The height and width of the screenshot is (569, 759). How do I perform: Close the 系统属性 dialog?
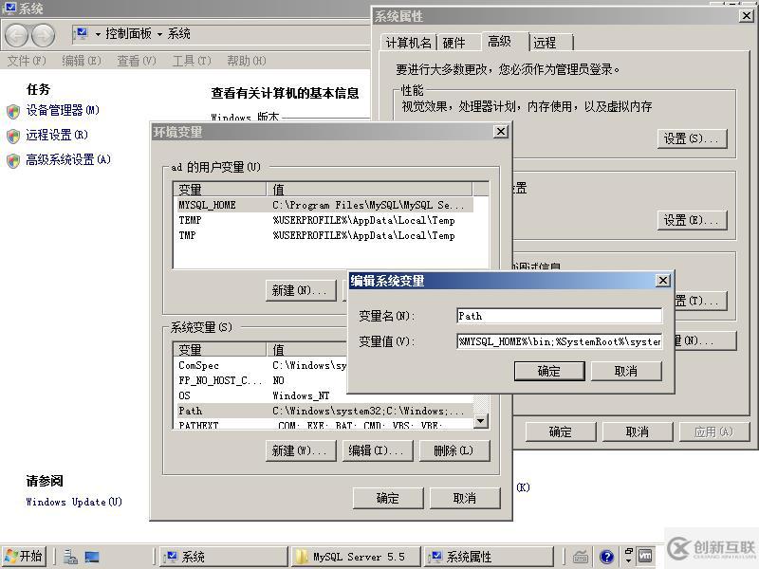[747, 15]
